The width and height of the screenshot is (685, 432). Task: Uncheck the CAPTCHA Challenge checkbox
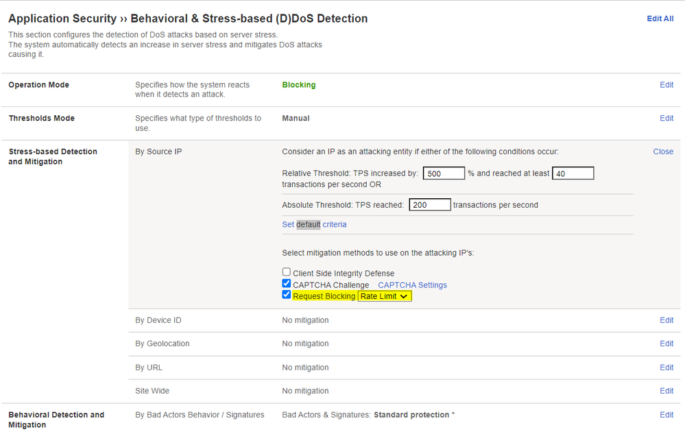click(x=287, y=284)
